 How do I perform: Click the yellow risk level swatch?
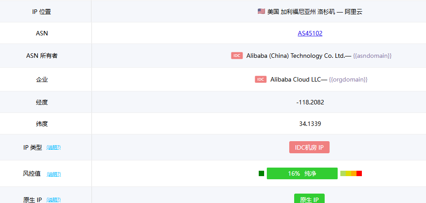coord(348,173)
